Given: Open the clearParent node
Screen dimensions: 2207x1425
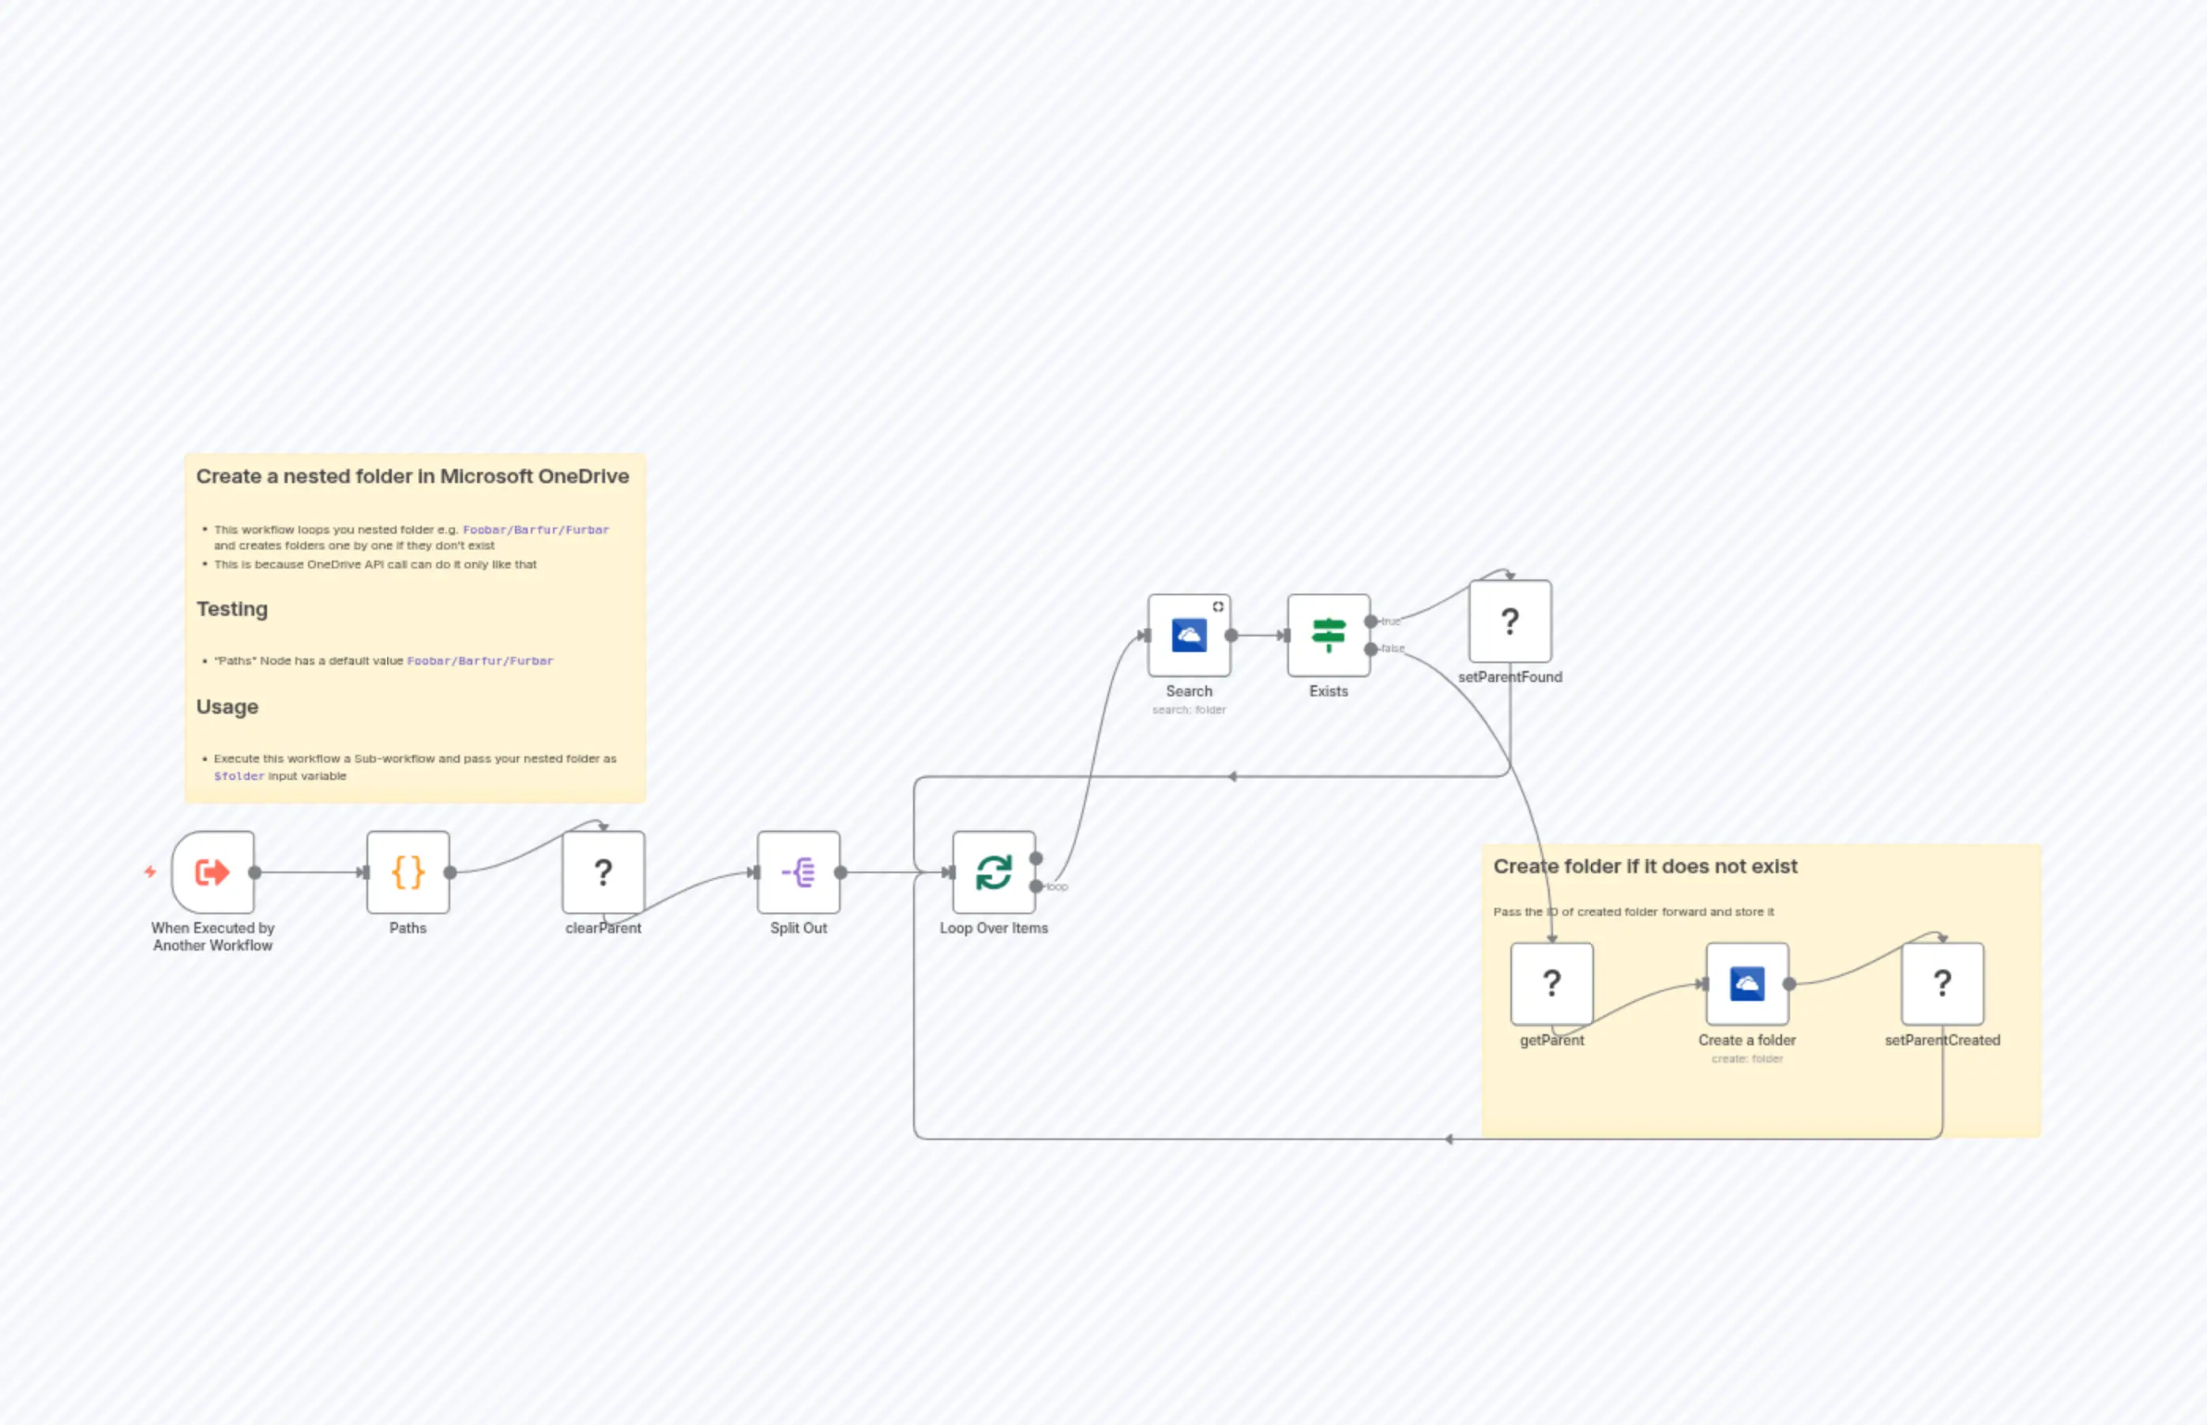Looking at the screenshot, I should (x=603, y=871).
